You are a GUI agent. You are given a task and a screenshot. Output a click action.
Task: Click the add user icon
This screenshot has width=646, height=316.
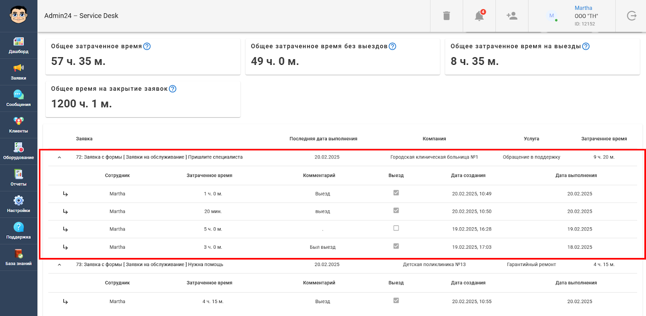click(x=512, y=16)
